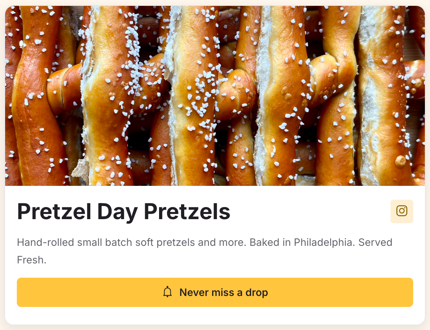Image resolution: width=430 pixels, height=330 pixels.
Task: Click the bell icon on the yellow button
Action: coord(167,292)
